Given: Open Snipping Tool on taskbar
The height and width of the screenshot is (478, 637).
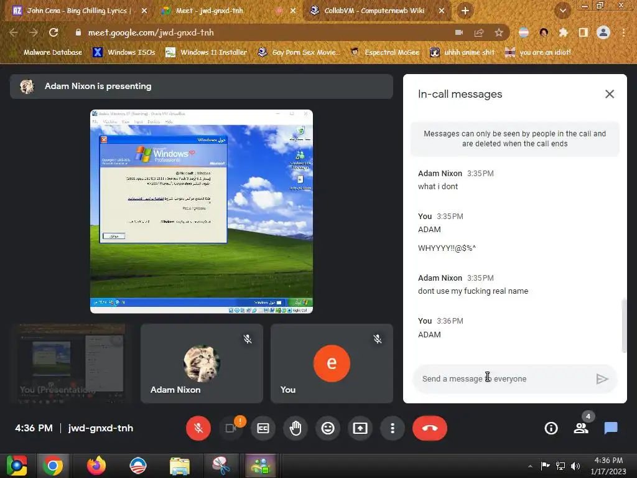Looking at the screenshot, I should pos(221,466).
